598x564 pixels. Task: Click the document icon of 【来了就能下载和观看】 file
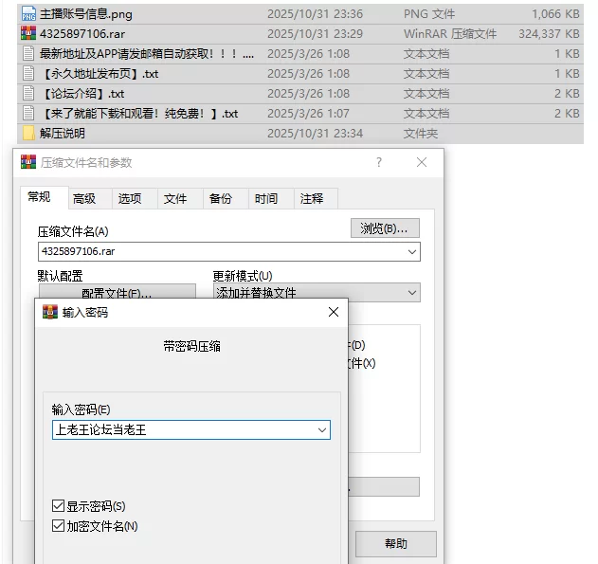[x=28, y=113]
